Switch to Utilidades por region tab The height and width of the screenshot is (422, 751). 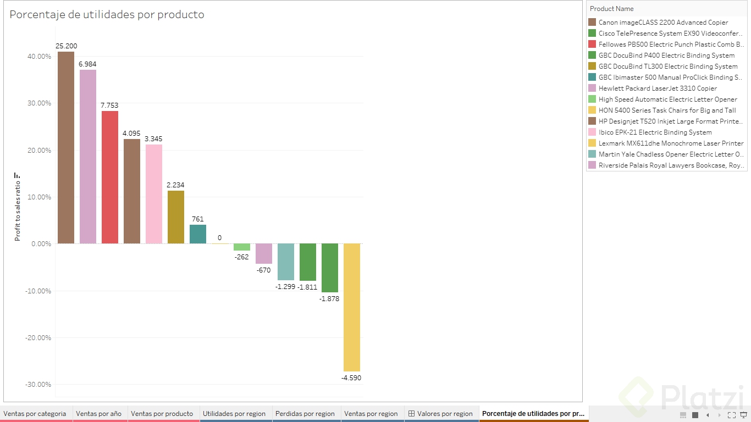coord(236,414)
